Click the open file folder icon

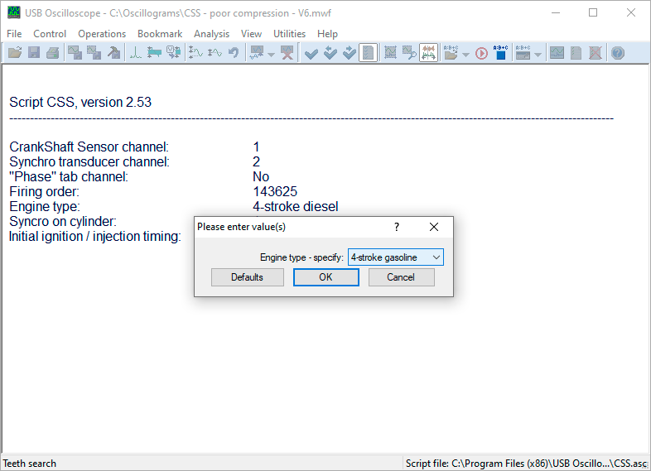point(15,53)
